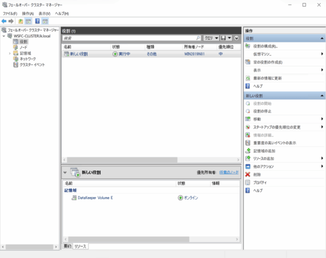Click the 実行中 status cell

(124, 54)
